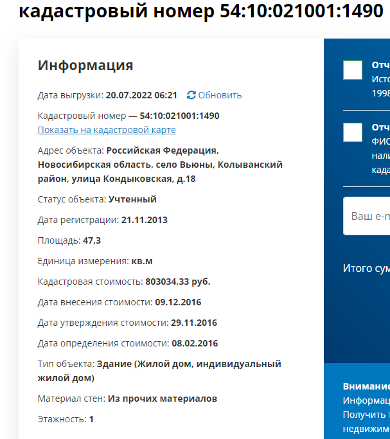This screenshot has width=390, height=439.
Task: Click object type Здание (Жилой дом
Action: click(145, 364)
